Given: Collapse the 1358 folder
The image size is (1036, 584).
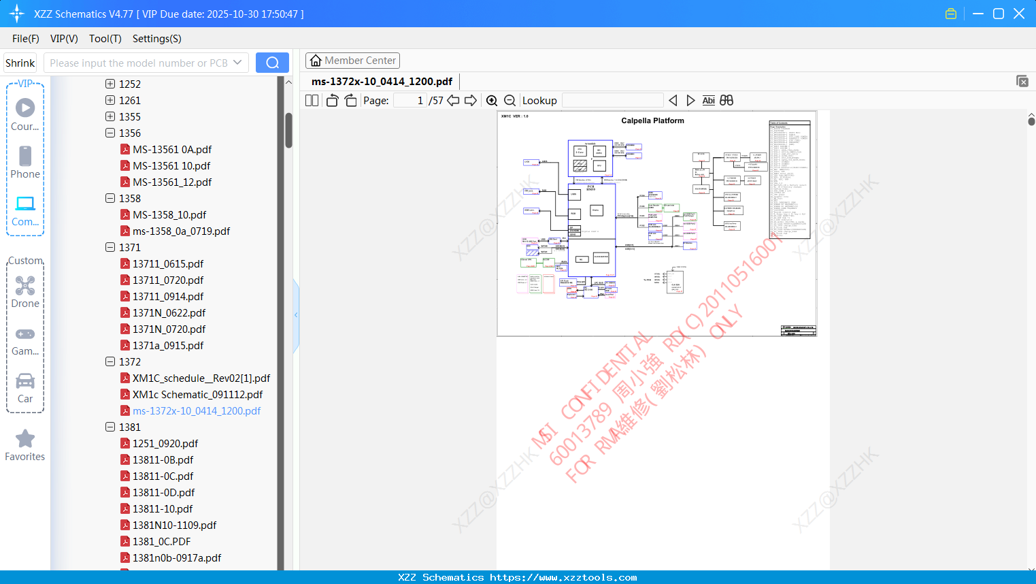Looking at the screenshot, I should pos(110,198).
